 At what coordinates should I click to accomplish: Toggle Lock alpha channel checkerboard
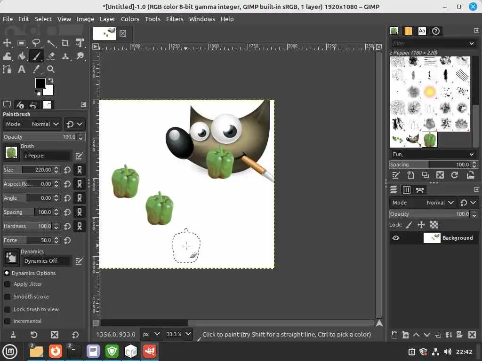coord(434,225)
